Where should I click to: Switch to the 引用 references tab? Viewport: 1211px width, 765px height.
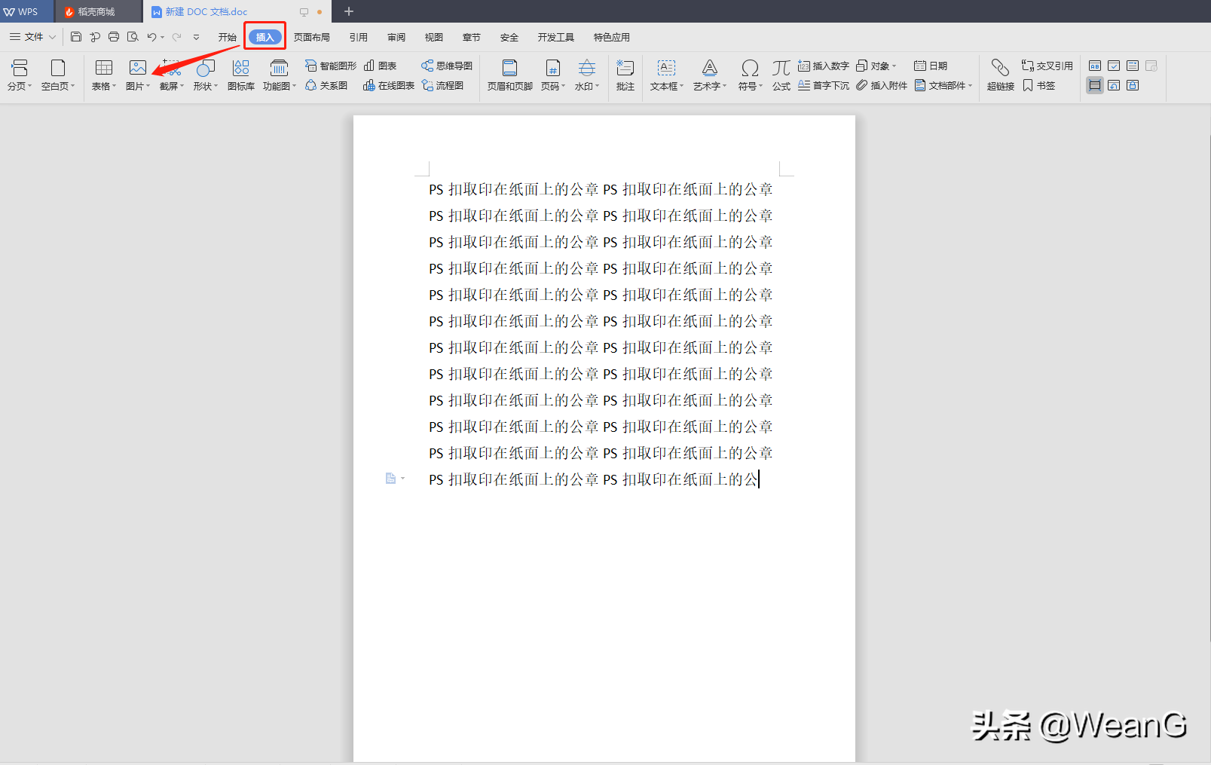click(359, 37)
